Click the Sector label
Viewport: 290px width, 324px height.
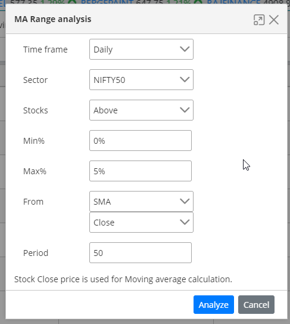tap(35, 80)
